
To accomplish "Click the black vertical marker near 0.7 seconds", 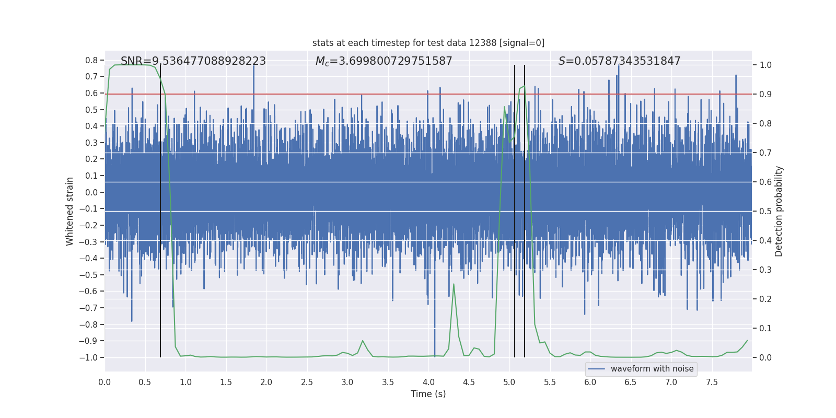I will 160,211.
